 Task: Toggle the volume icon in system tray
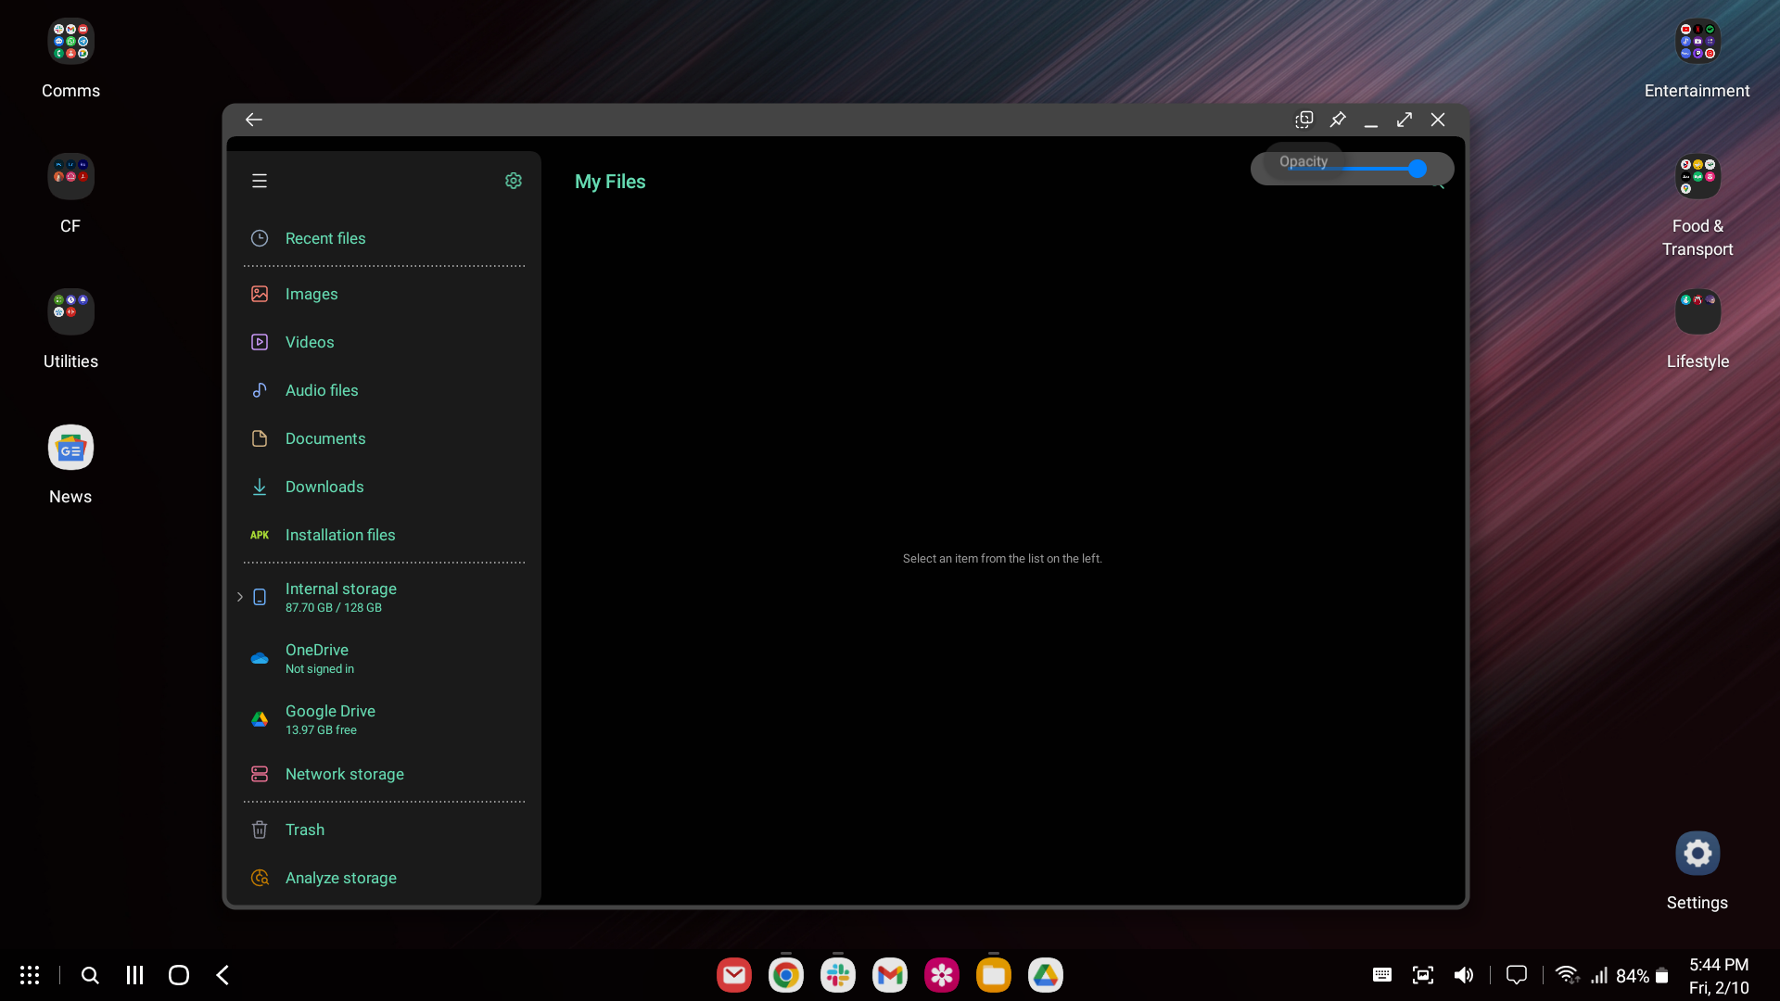click(1463, 975)
